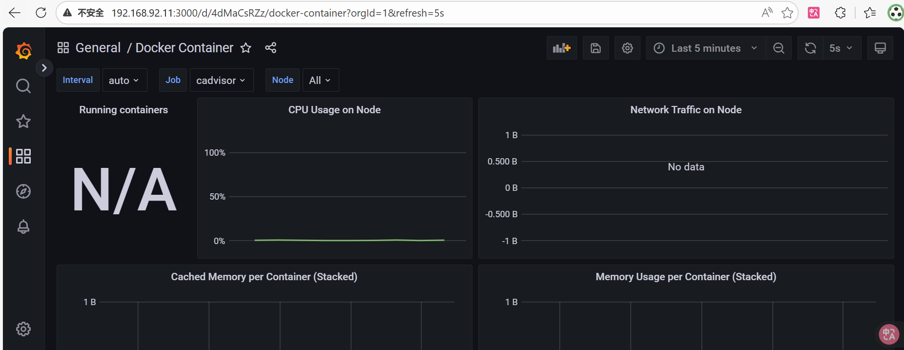Mark dashboard as favorite with star

click(x=246, y=48)
